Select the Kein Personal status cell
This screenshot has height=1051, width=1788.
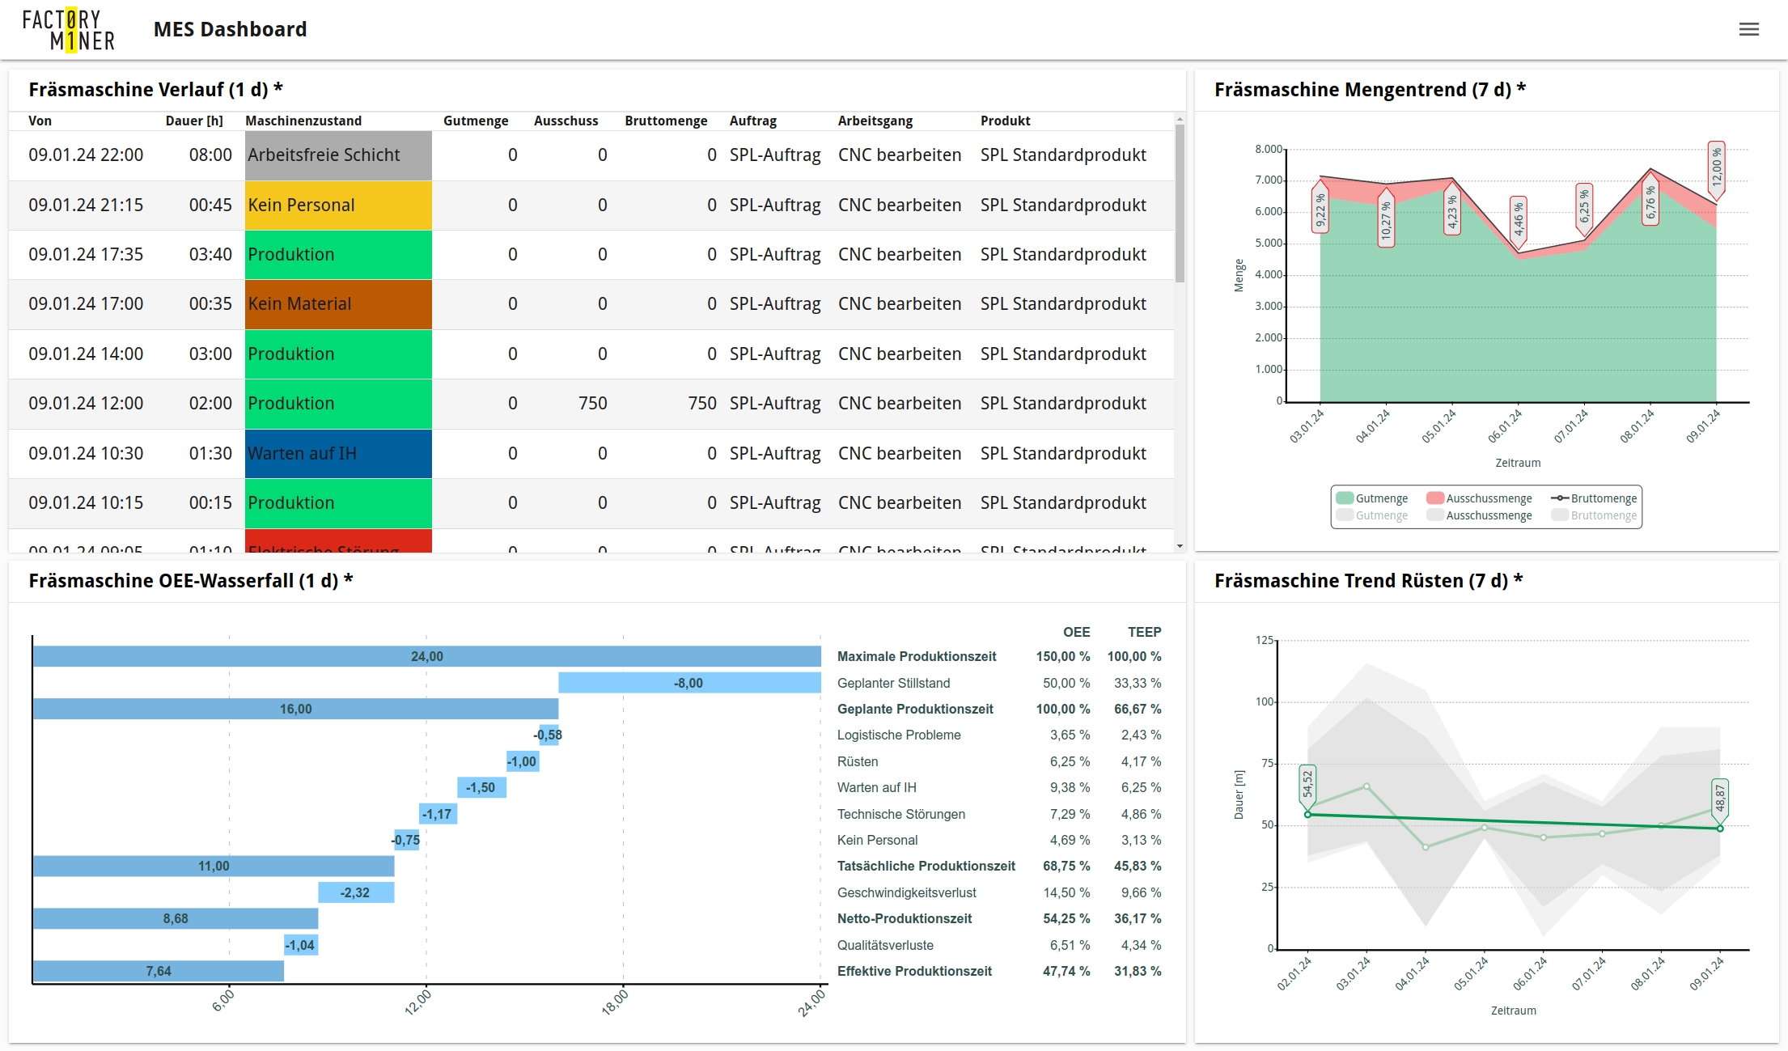338,206
